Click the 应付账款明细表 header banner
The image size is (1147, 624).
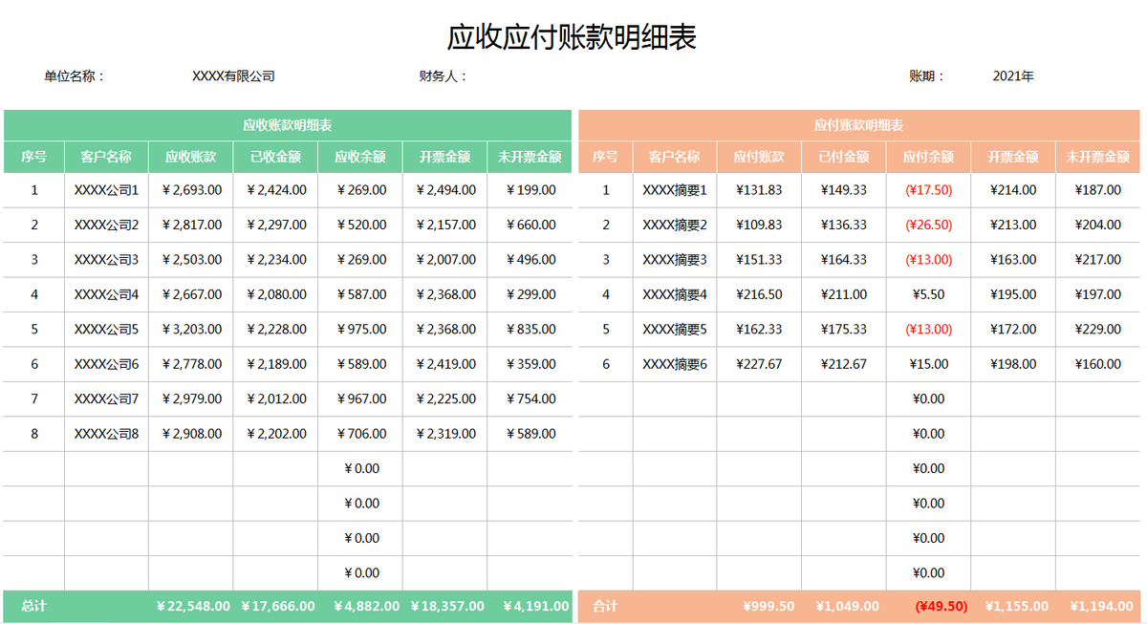858,124
